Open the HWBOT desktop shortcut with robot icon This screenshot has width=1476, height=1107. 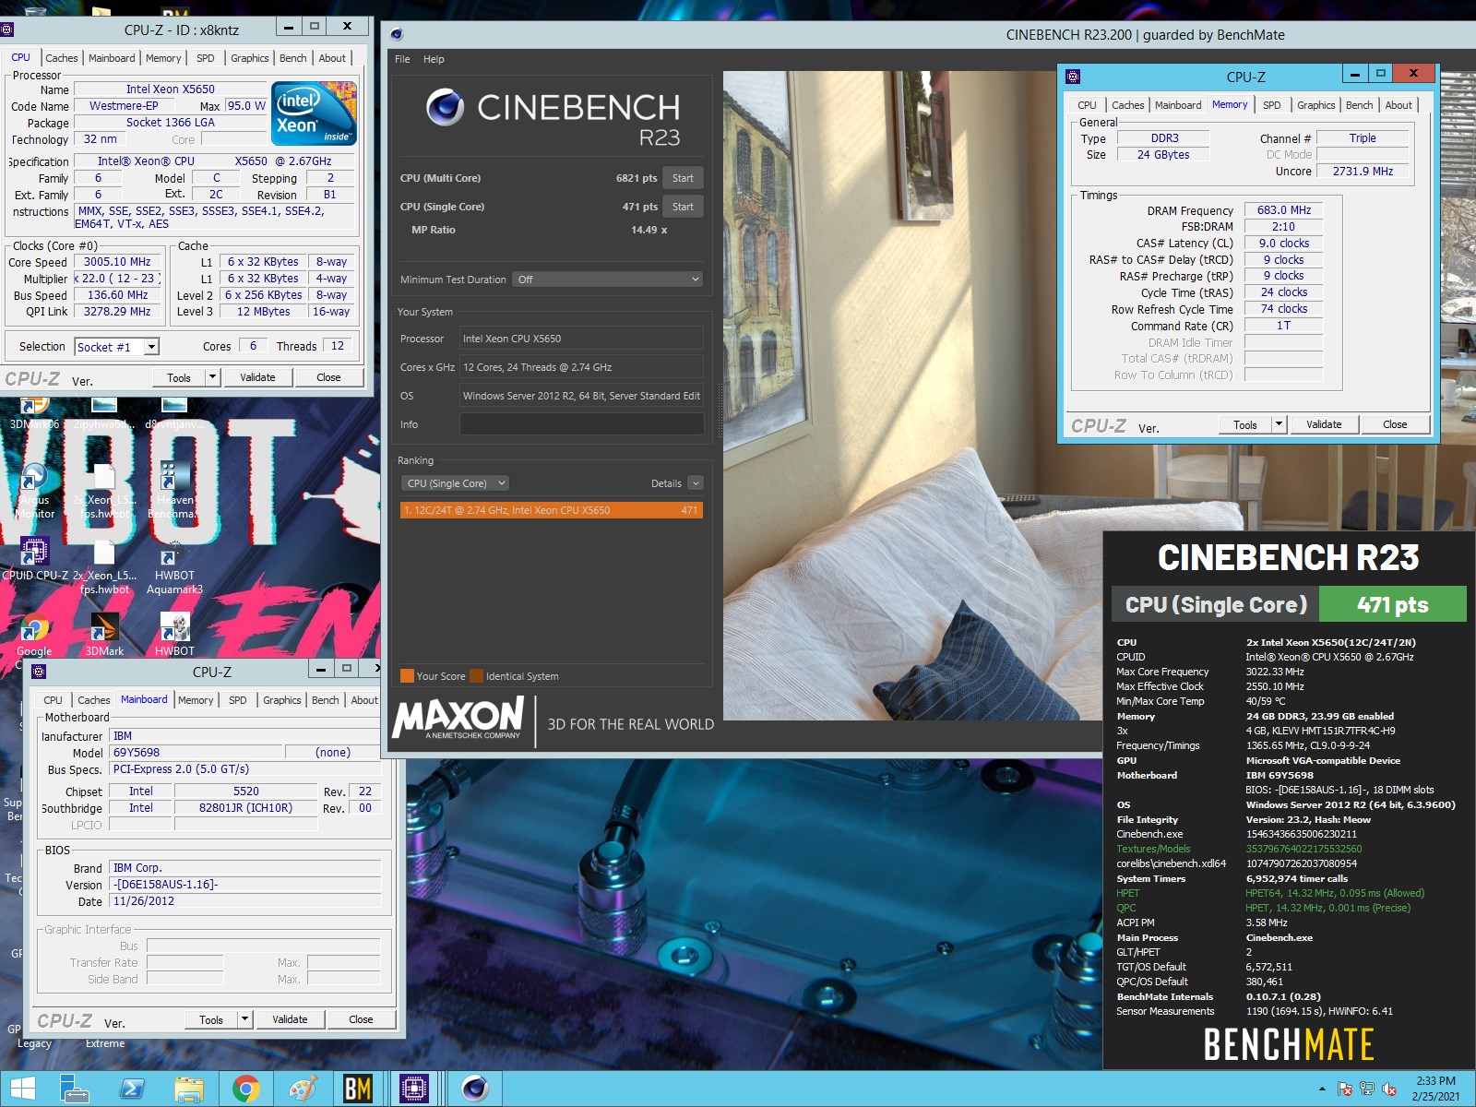(x=174, y=636)
